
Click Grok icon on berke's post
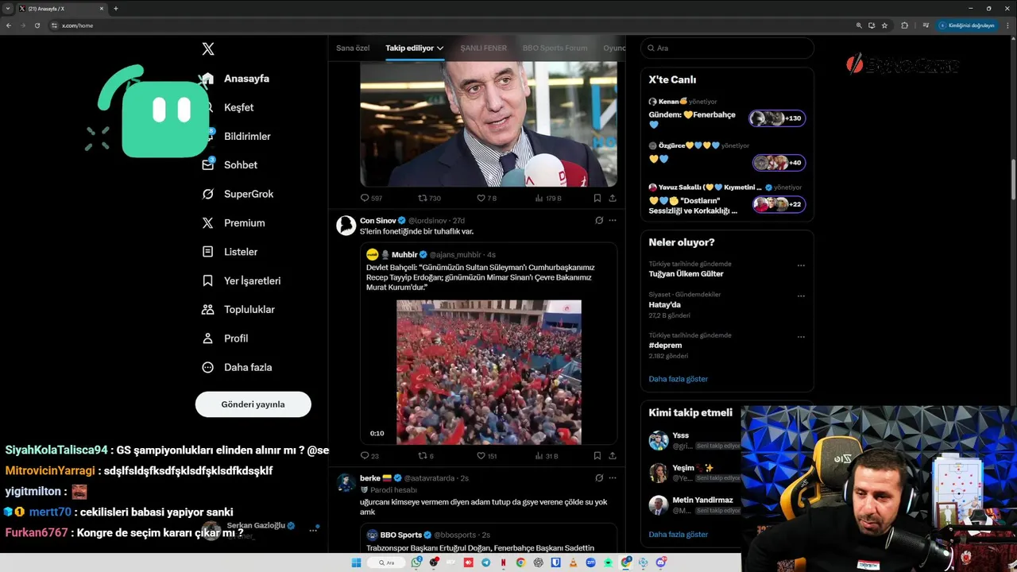pyautogui.click(x=599, y=478)
